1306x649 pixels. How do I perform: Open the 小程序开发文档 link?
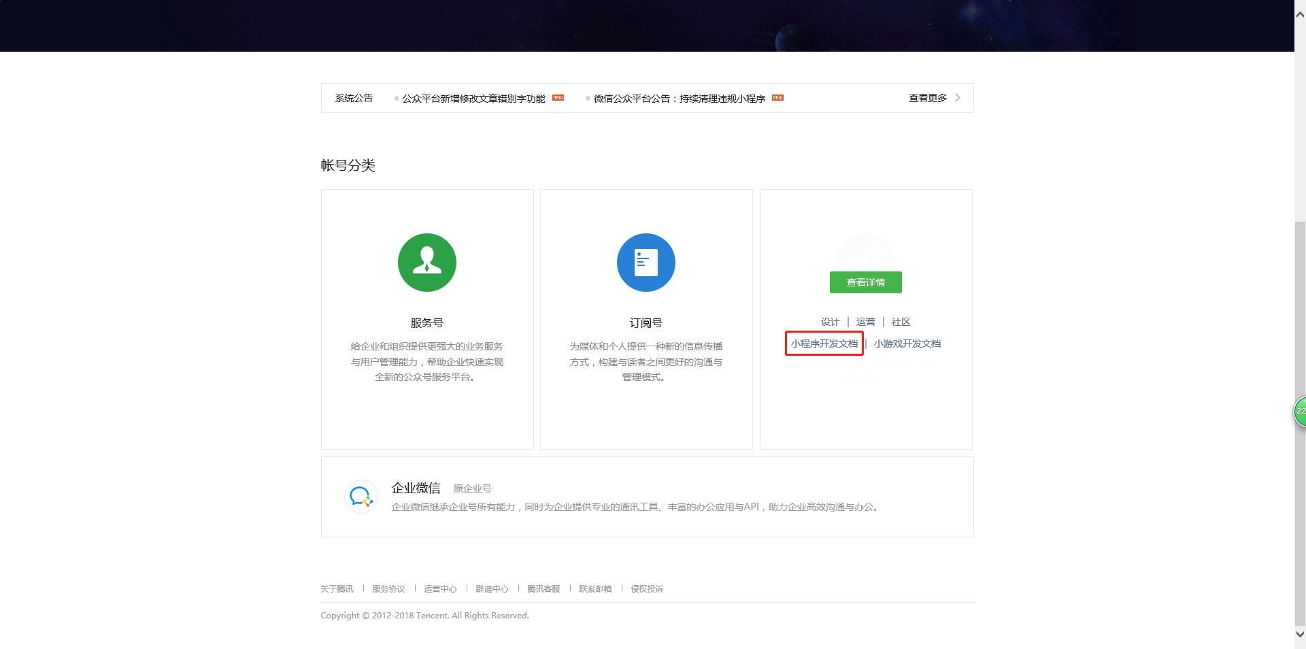[824, 344]
